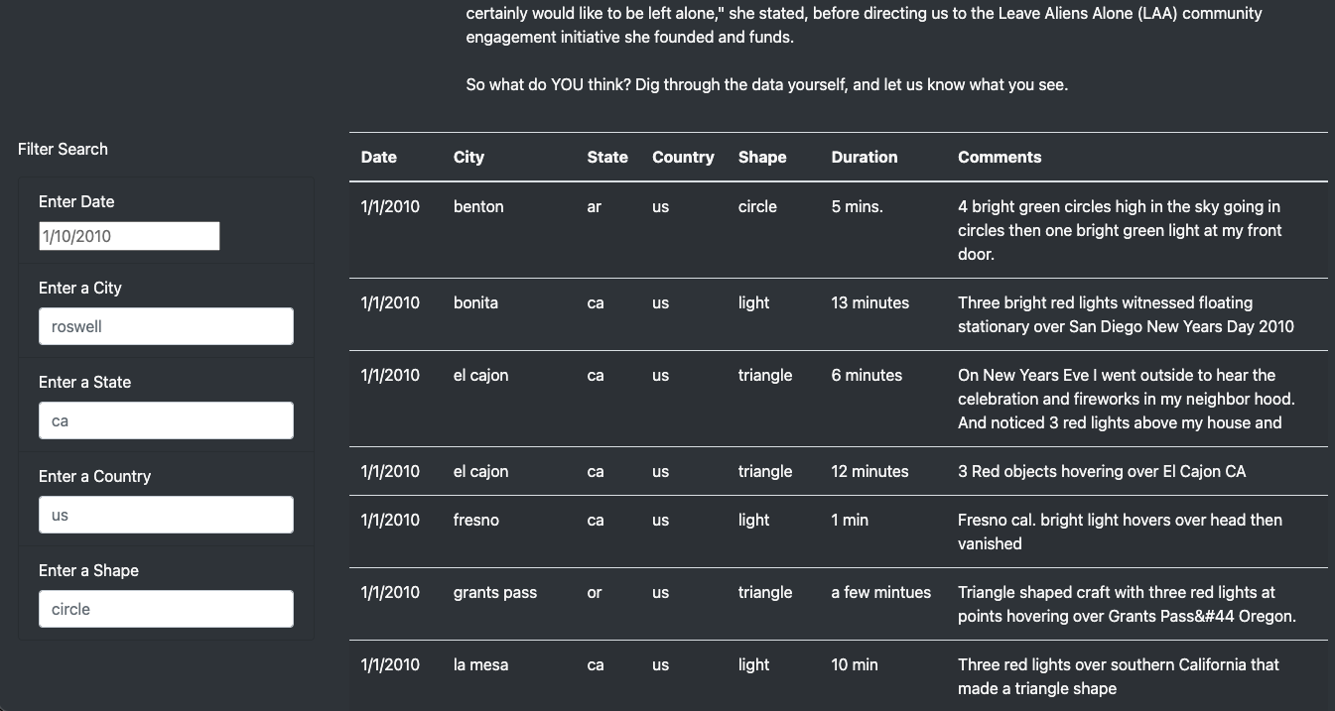Image resolution: width=1335 pixels, height=711 pixels.
Task: Click the state filter input showing ca
Action: point(165,419)
